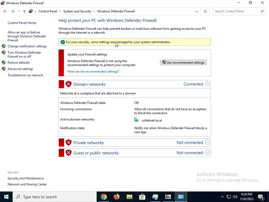Open Microsoft Store from taskbar
Screen dimensions: 269x202
pyautogui.click(x=142, y=197)
